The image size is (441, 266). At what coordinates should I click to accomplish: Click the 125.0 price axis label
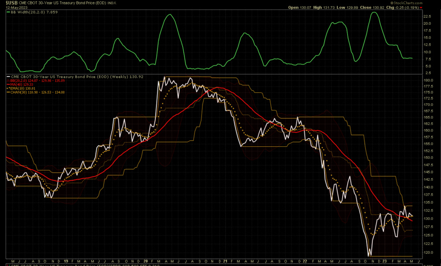tap(429, 236)
